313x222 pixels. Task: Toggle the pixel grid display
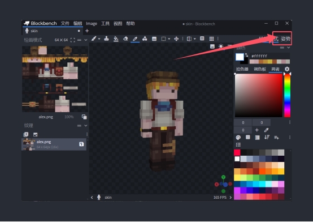point(211,39)
